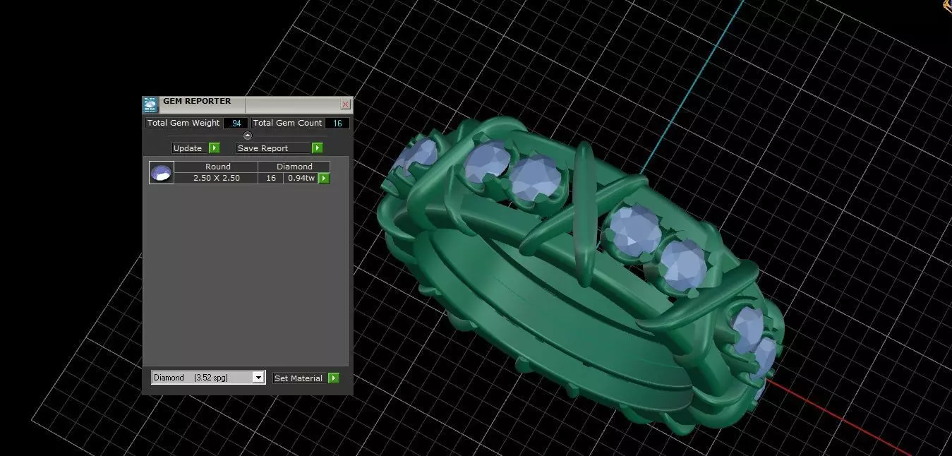Click the Total Gem Count value 16
This screenshot has height=456, width=952.
click(337, 123)
